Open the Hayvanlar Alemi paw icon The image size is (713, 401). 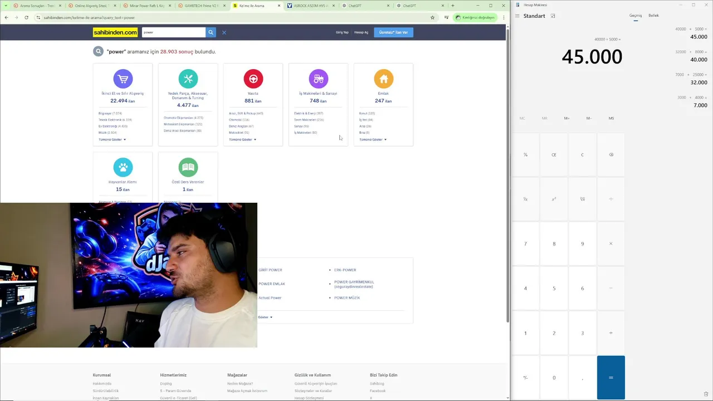[123, 167]
